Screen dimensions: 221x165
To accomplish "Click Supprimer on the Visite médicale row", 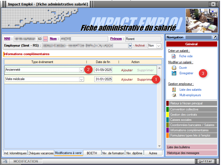I will click(x=144, y=79).
